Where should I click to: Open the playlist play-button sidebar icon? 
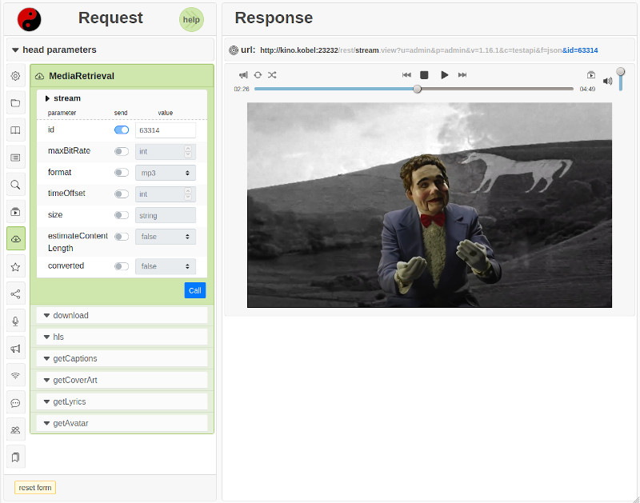pos(15,212)
